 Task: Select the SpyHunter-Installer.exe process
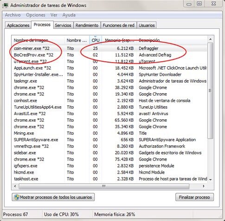click(x=109, y=74)
